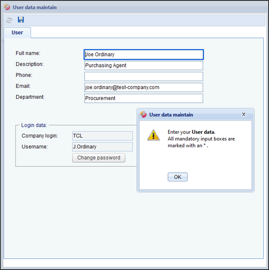The image size is (269, 270).
Task: Switch to the User tab
Action: (17, 33)
